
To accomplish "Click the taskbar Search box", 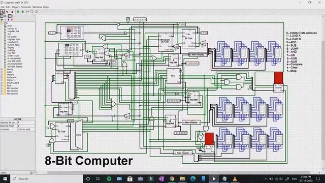I will click(46, 178).
